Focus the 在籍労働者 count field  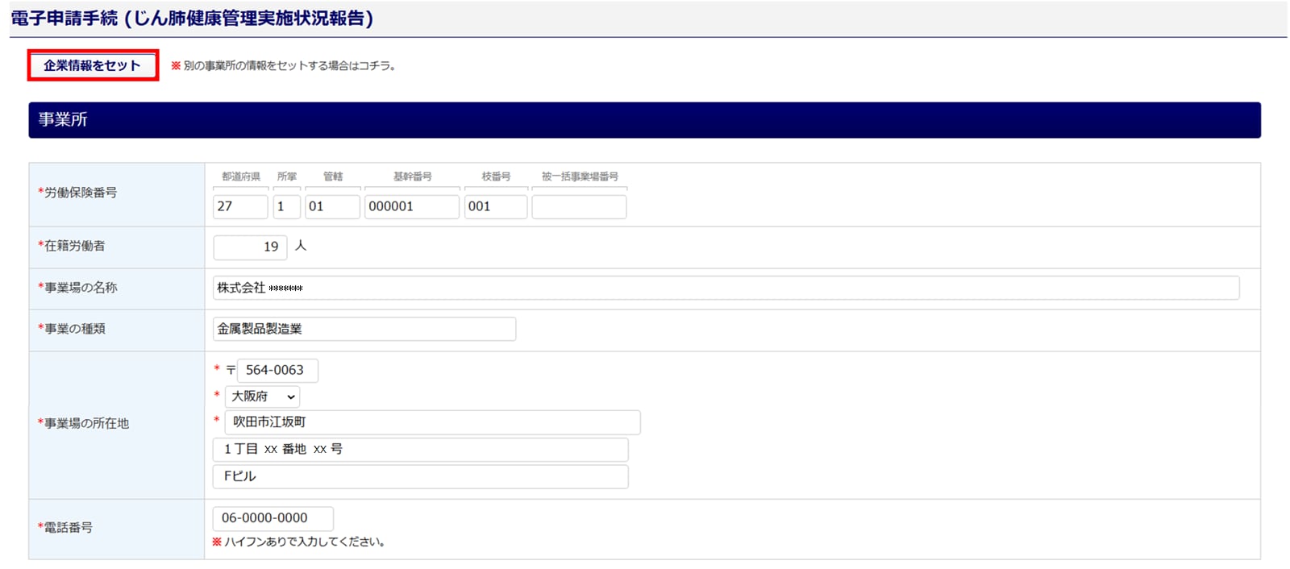250,247
